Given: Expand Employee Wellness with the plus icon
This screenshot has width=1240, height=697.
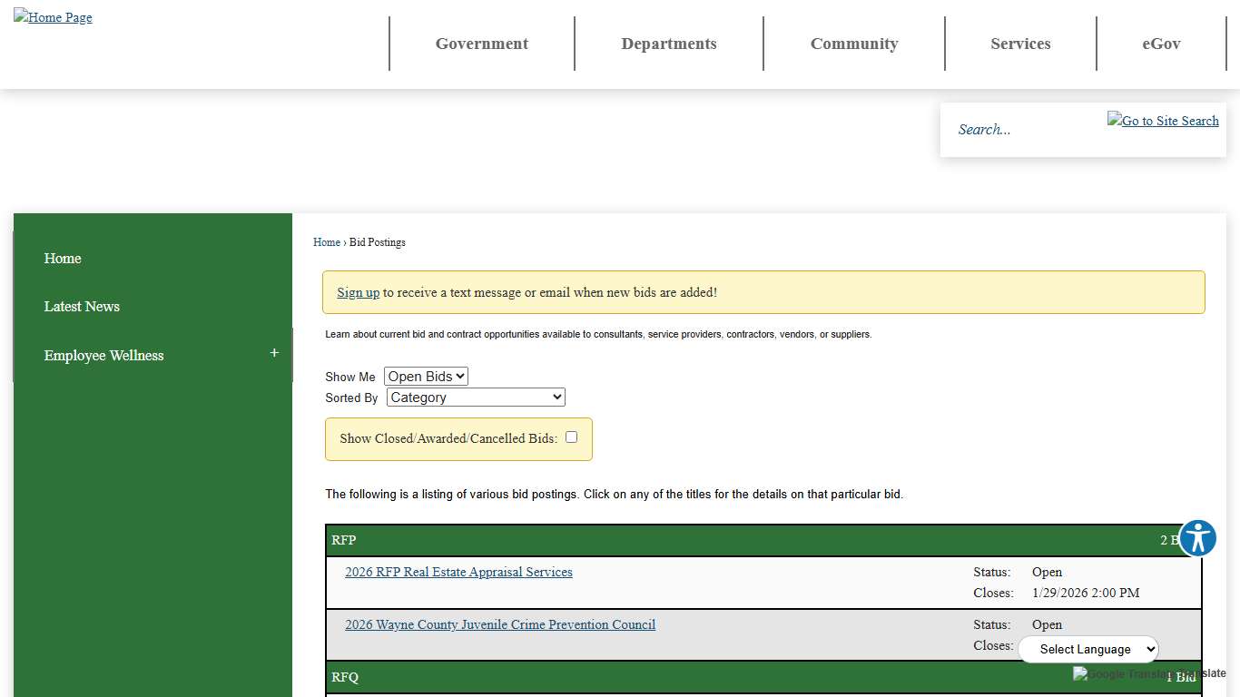Looking at the screenshot, I should [274, 353].
